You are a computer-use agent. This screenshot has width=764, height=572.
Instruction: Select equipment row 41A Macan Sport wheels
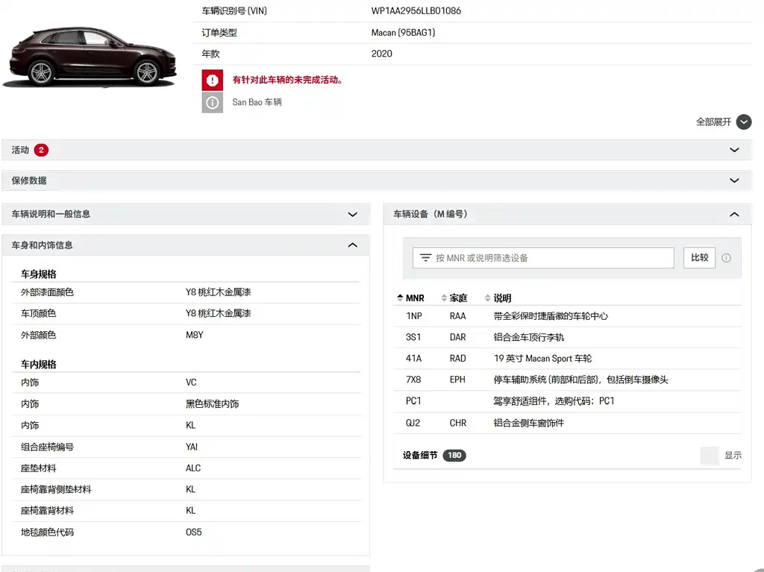tap(567, 359)
